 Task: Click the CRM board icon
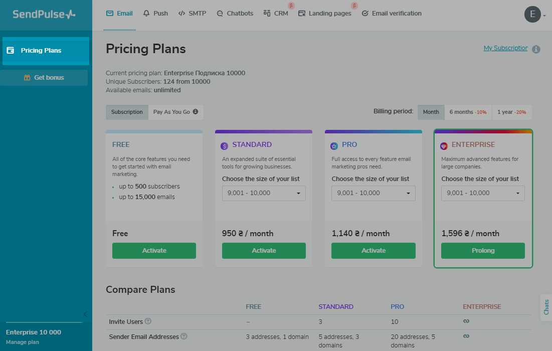click(267, 14)
